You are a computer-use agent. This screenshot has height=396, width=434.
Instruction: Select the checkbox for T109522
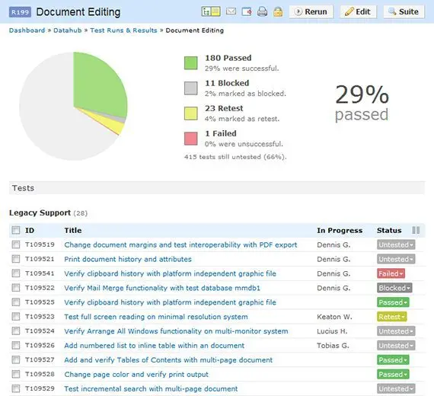tap(16, 288)
